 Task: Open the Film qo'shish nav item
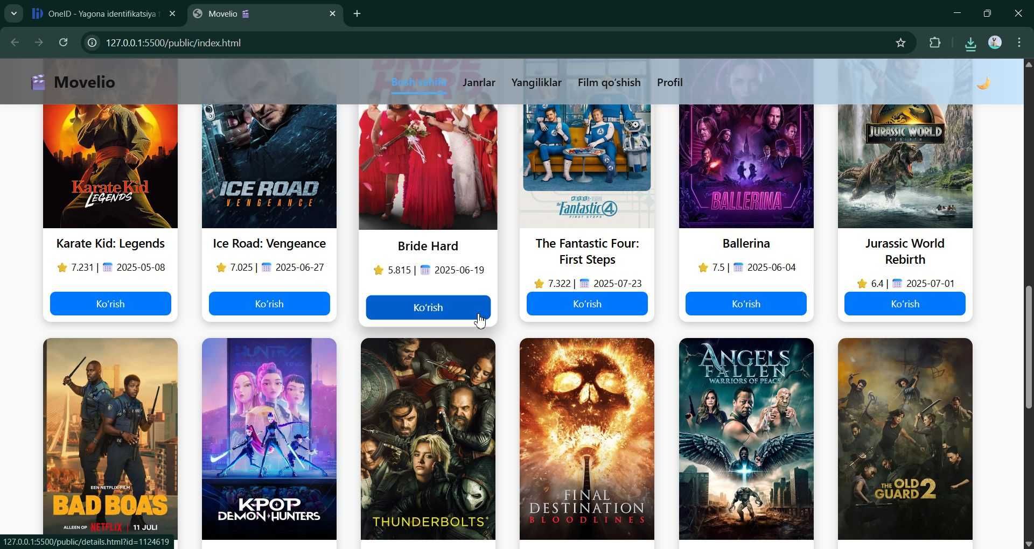609,82
